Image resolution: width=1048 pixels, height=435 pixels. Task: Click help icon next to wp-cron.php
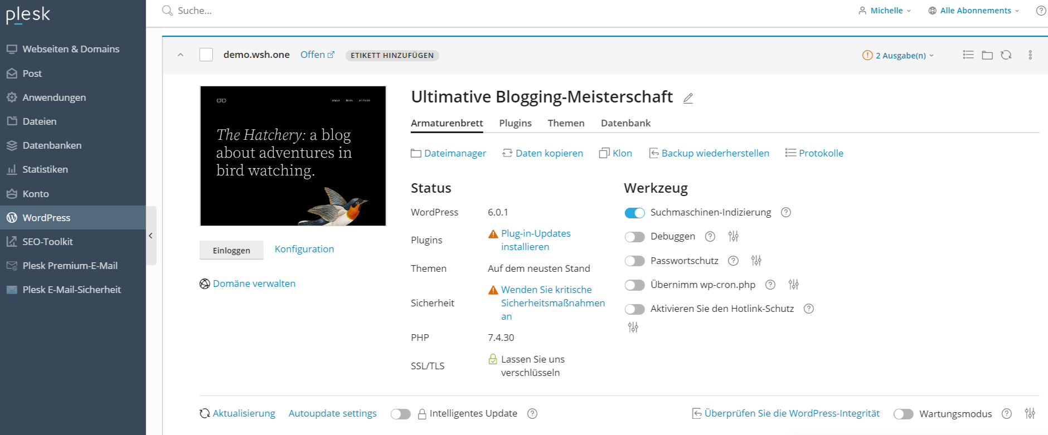point(770,285)
